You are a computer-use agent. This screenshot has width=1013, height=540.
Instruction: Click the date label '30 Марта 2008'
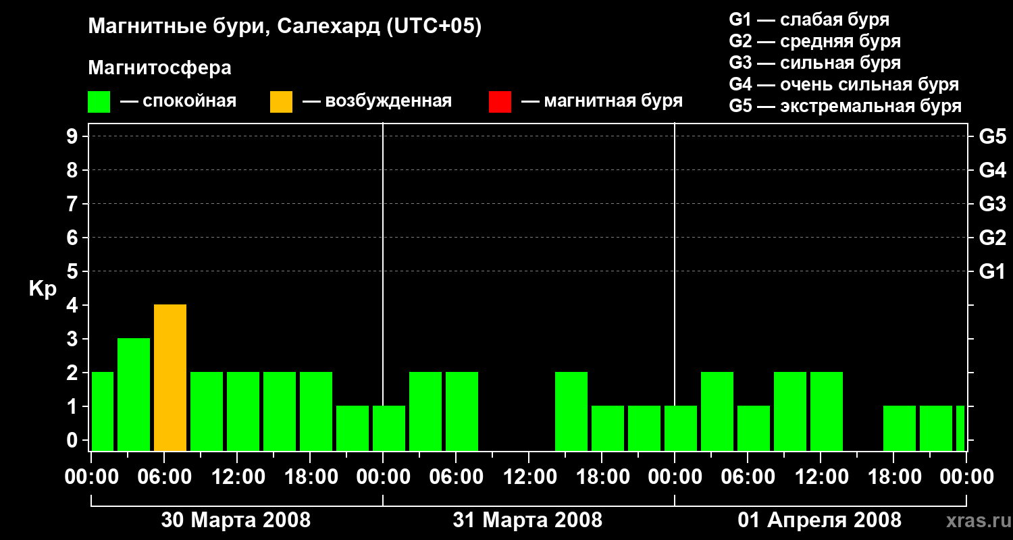[x=236, y=520]
